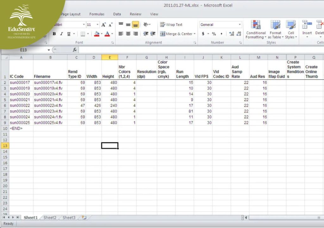Click the Center horizontal alignment icon
The image size is (324, 228).
click(x=128, y=34)
